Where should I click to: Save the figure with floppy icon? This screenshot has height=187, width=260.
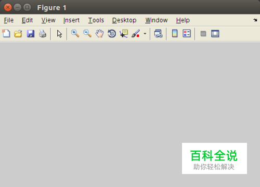31,34
